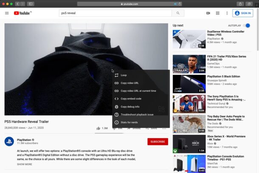Click the Xbox Series X trailer thumbnail
The image size is (259, 173).
(x=189, y=144)
